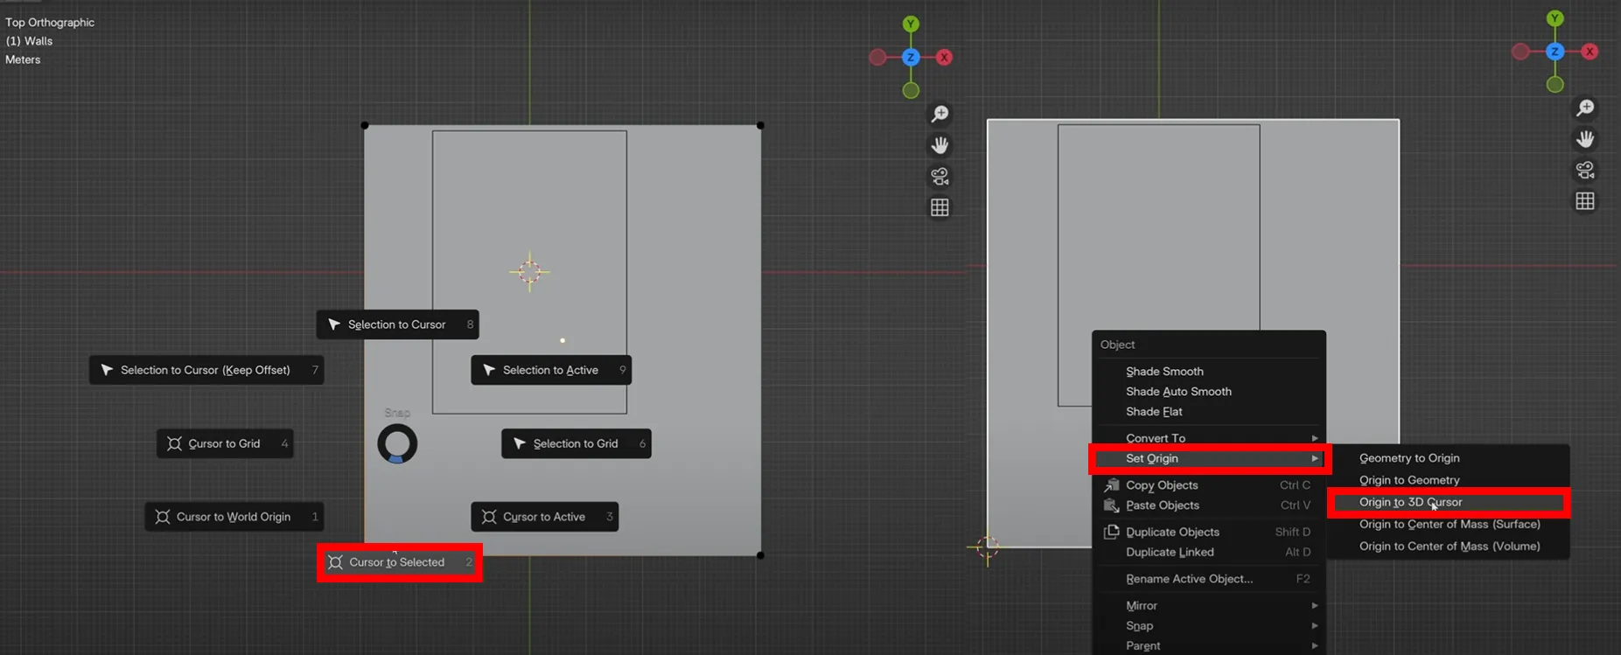
Task: Toggle orthographic grid view in right viewport
Action: click(1584, 201)
